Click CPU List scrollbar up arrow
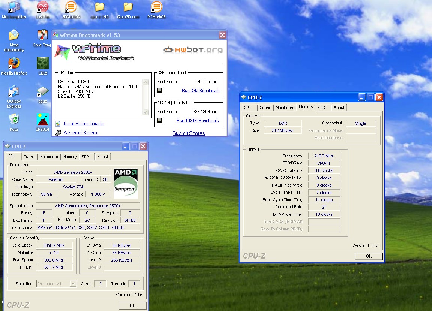This screenshot has width=432, height=311. (x=145, y=82)
